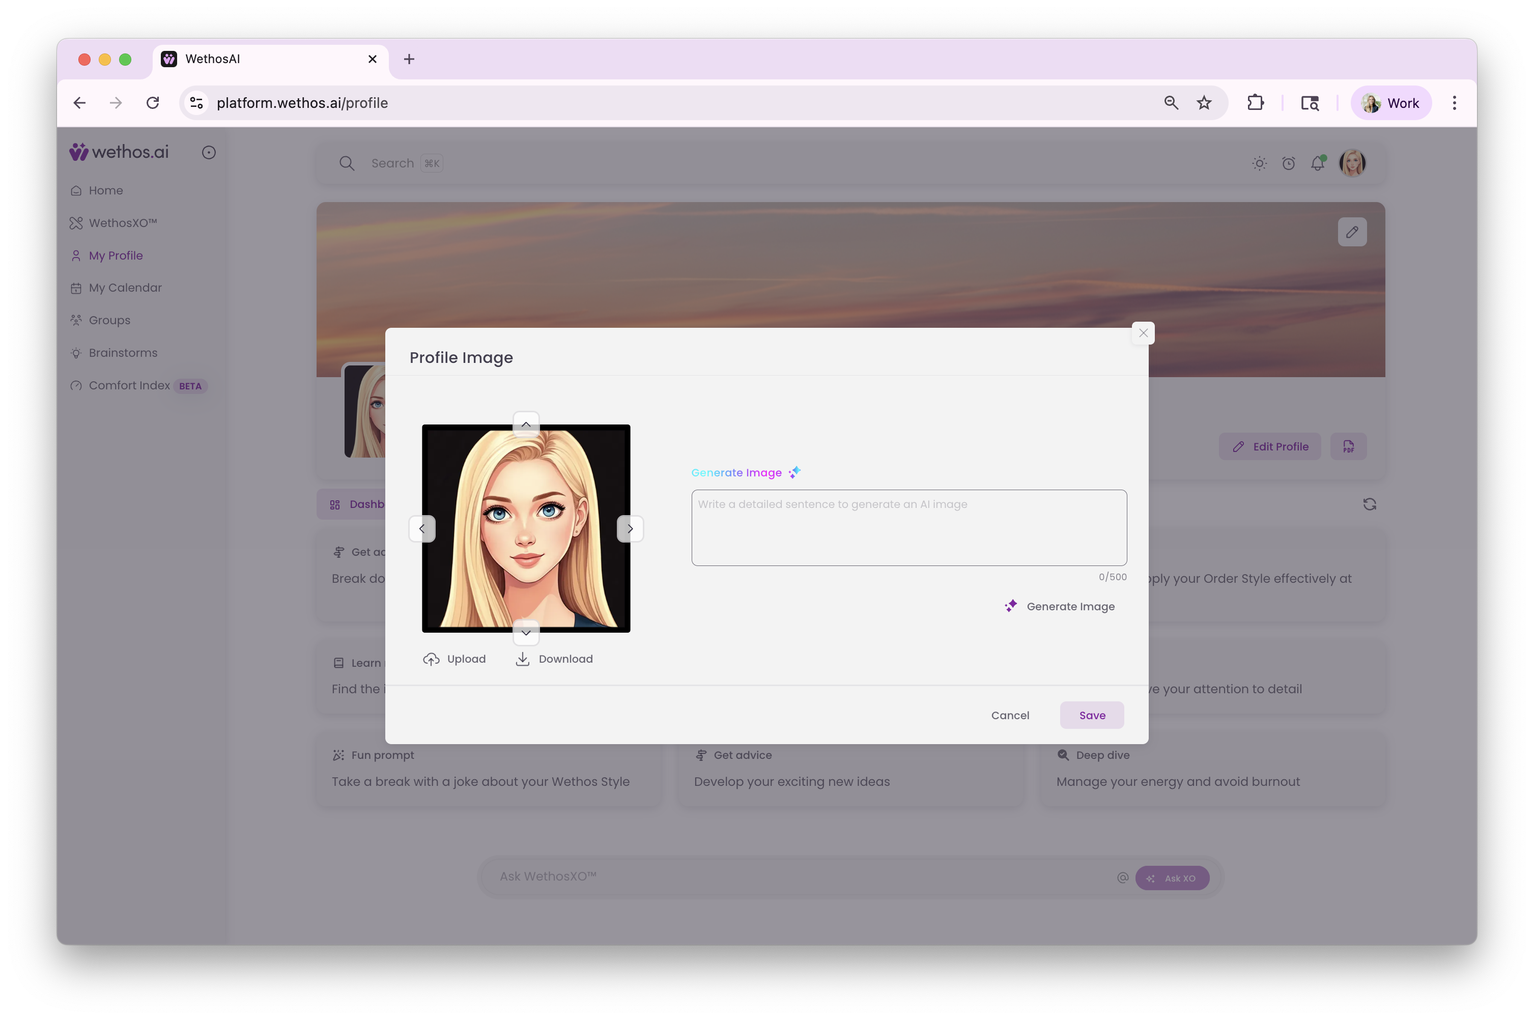Open a new browser tab
Viewport: 1534px width, 1020px height.
409,59
